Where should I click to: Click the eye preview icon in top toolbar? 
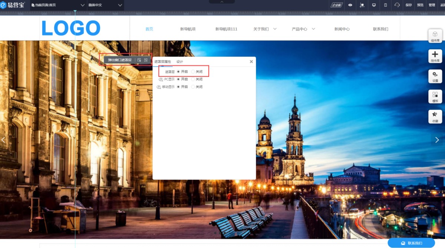(350, 5)
